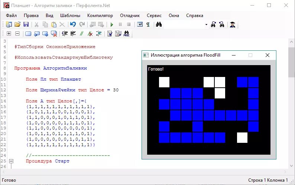Screen dimensions: 295x185
Task: Open the search box dropdown arrow
Action: pyautogui.click(x=206, y=25)
